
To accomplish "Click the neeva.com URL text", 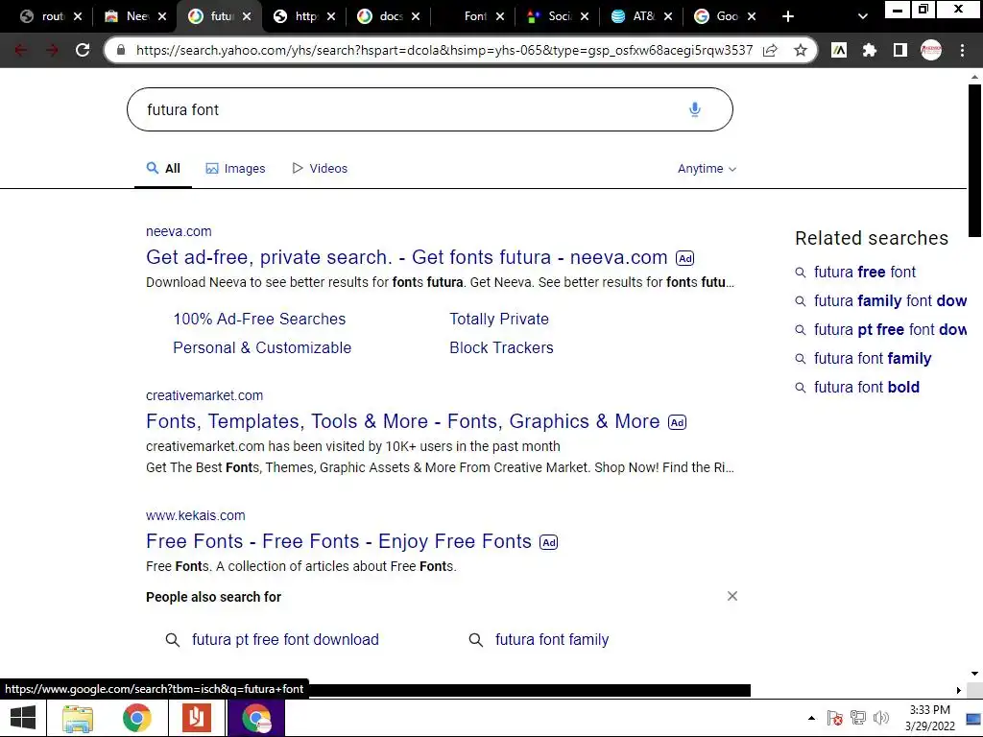I will (x=179, y=231).
